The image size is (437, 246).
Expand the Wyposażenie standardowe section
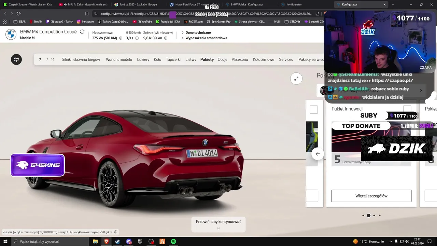coord(204,38)
